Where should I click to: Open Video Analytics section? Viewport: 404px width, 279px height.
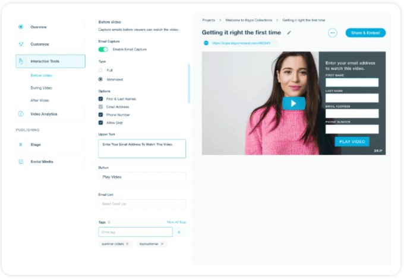click(x=50, y=114)
